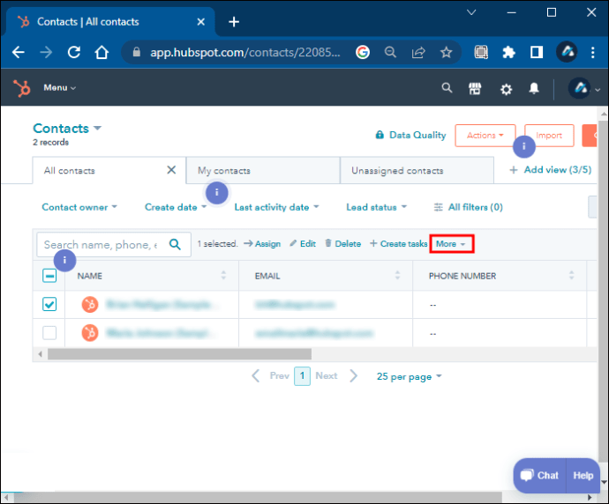
Task: Click the Data Quality link
Action: (x=410, y=136)
